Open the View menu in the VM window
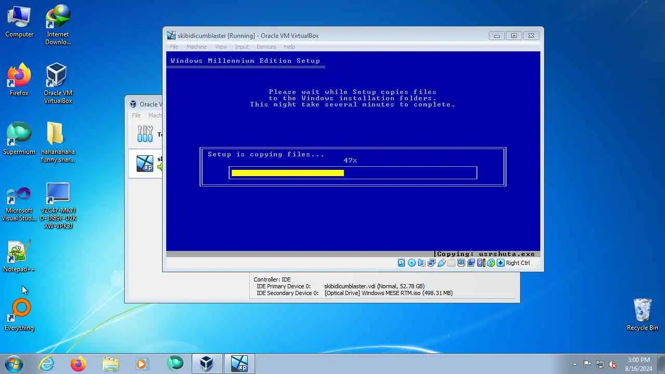The image size is (665, 374). [221, 47]
